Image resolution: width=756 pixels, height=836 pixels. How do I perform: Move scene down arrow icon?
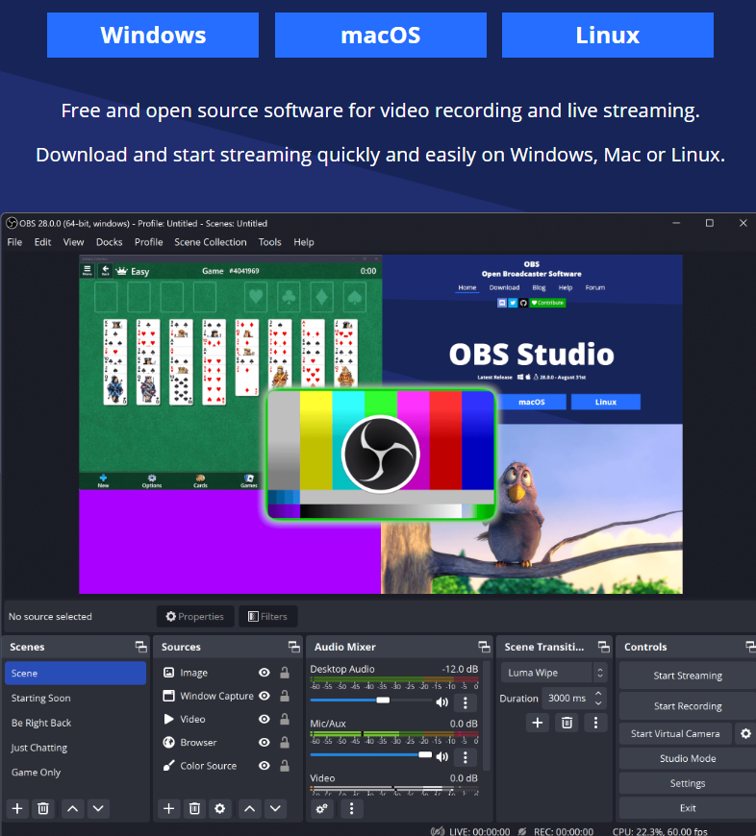tap(98, 809)
